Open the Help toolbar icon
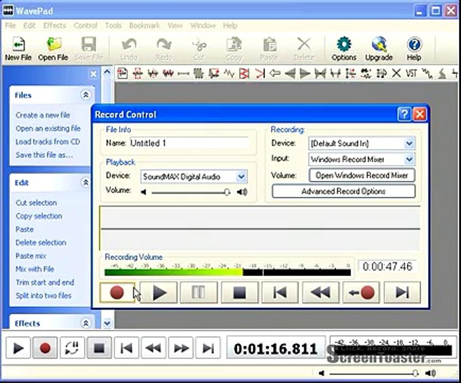This screenshot has width=461, height=383. click(414, 48)
